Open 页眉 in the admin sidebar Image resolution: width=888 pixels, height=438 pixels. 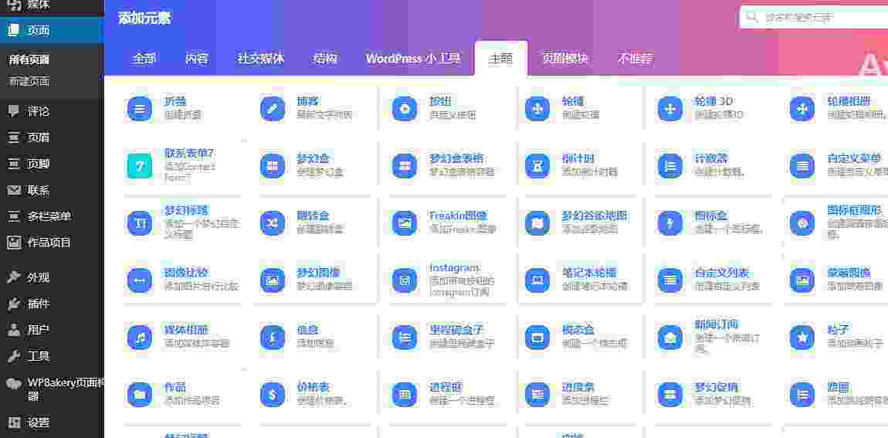(52, 138)
